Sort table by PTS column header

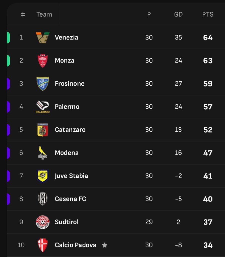208,15
